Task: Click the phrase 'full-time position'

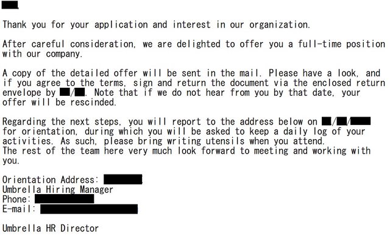Action: [x=341, y=44]
